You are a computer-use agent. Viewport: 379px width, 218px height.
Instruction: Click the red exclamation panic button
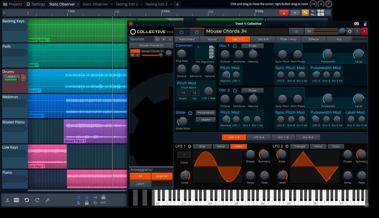[x=364, y=32]
